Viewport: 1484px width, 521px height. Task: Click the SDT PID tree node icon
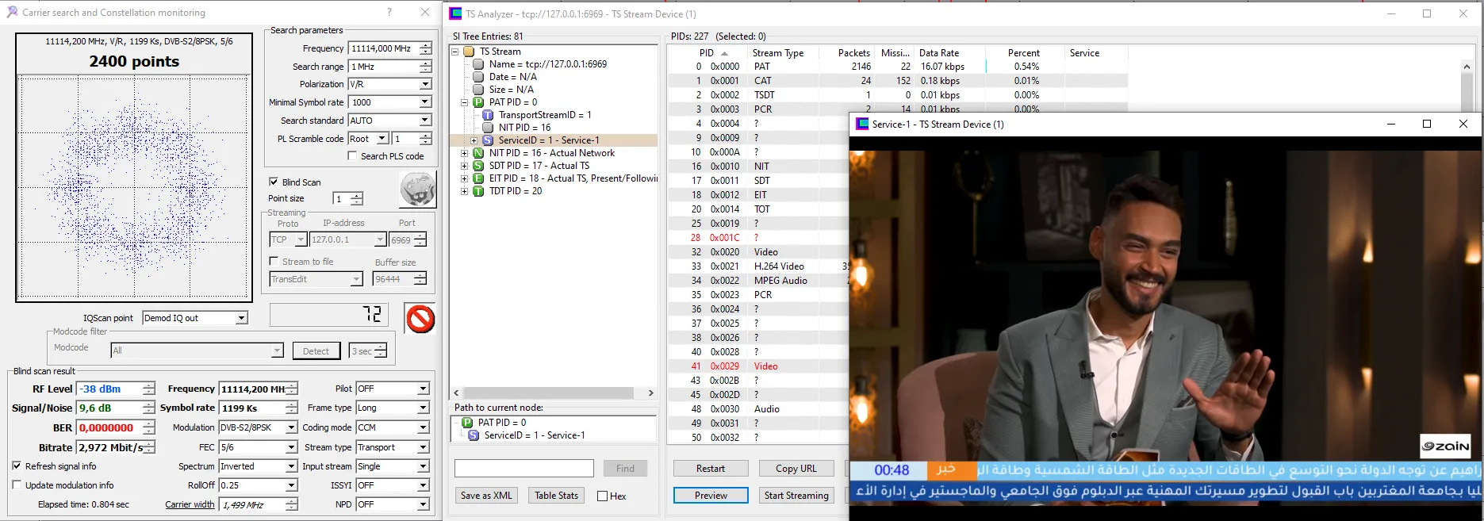click(478, 166)
